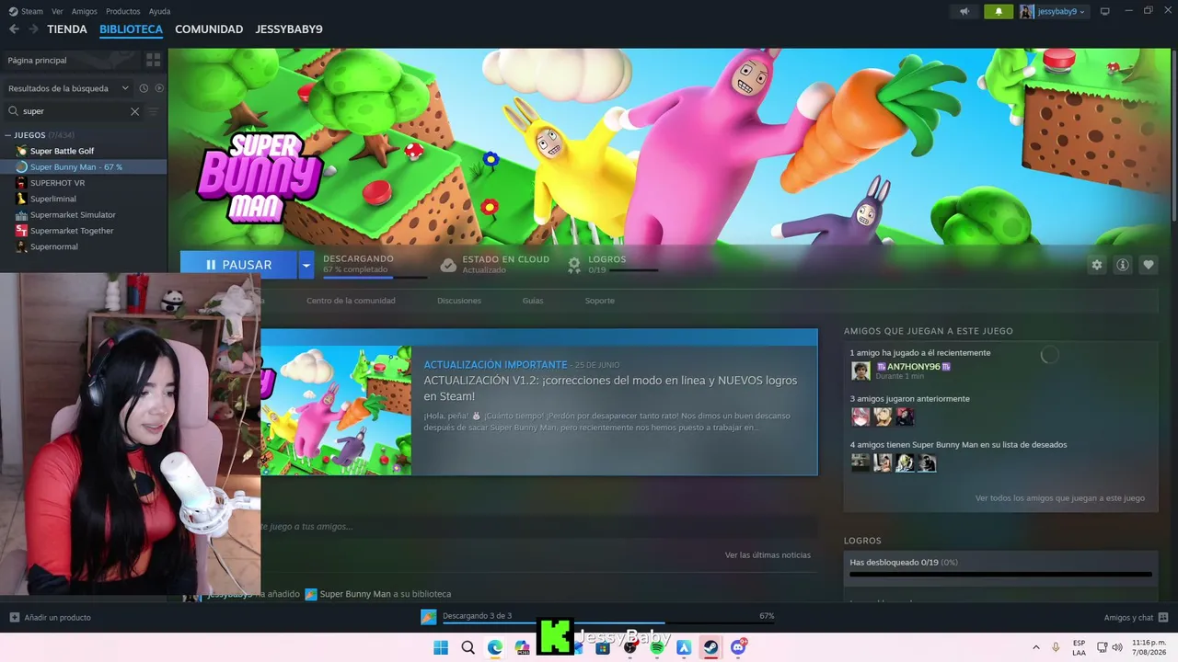The height and width of the screenshot is (662, 1178).
Task: Click AN7HONY96 friend avatar
Action: [860, 371]
